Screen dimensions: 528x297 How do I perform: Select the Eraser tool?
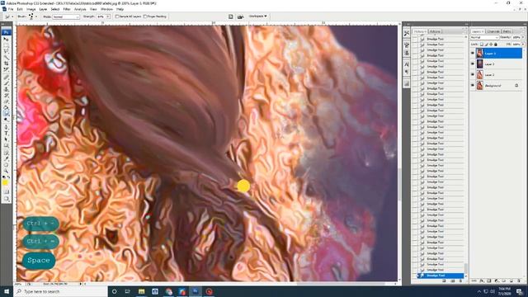(x=7, y=101)
